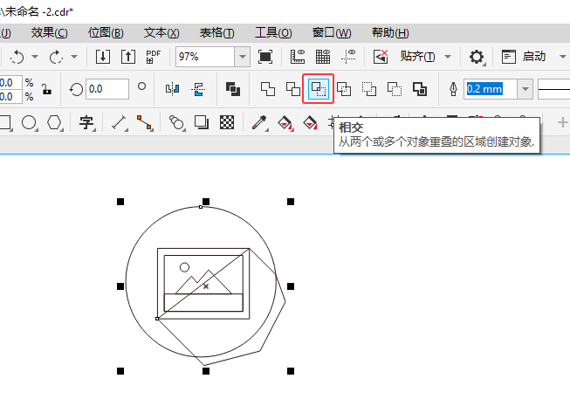Select the Rectangle tool
The image size is (570, 420).
(5, 122)
